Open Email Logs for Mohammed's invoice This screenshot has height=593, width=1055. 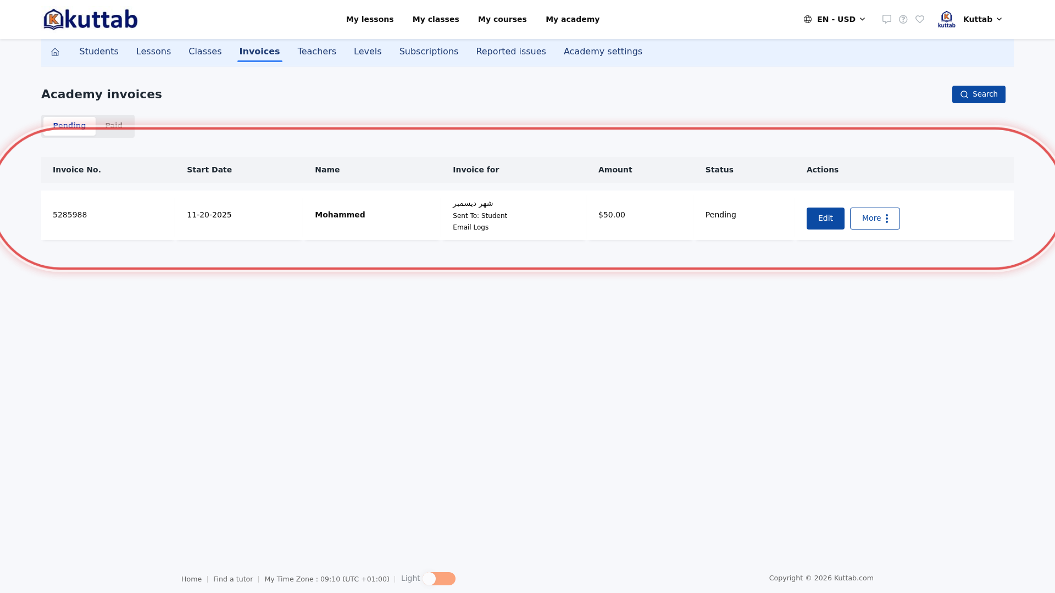click(x=470, y=227)
